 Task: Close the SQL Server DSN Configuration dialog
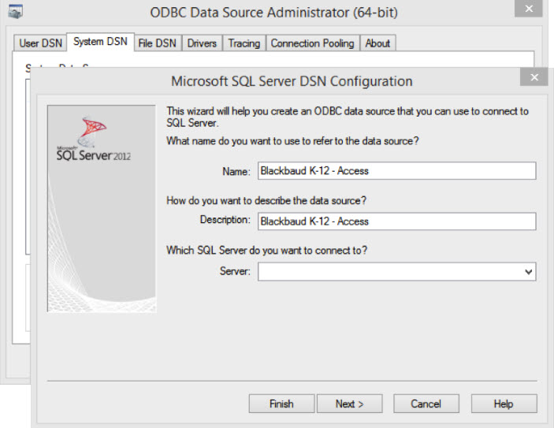pyautogui.click(x=534, y=77)
